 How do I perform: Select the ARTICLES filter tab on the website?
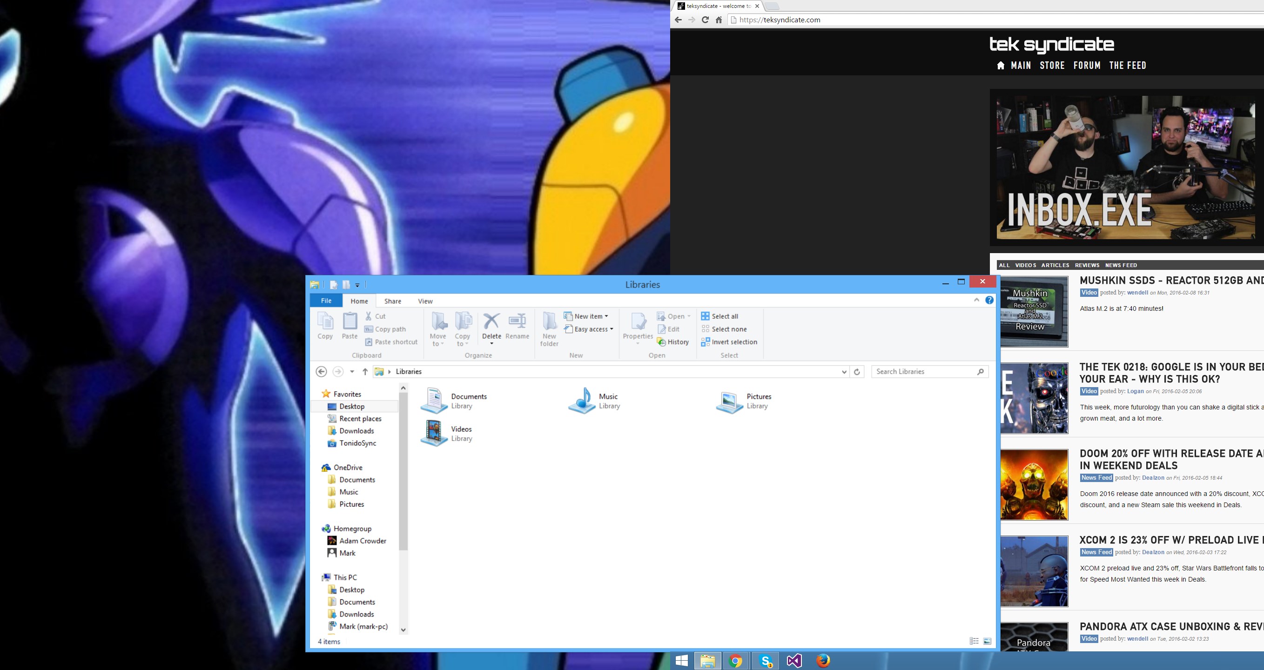pos(1055,265)
